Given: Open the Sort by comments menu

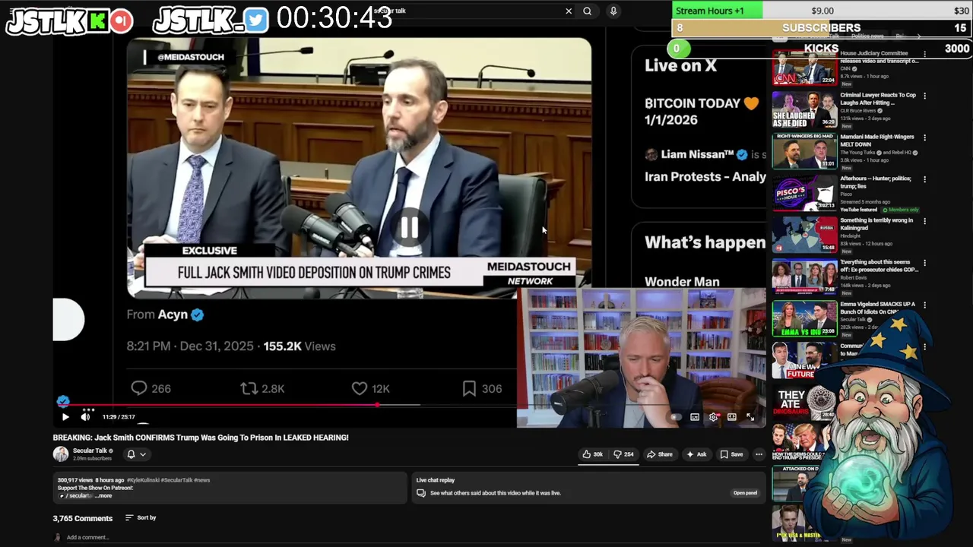Looking at the screenshot, I should 141,518.
